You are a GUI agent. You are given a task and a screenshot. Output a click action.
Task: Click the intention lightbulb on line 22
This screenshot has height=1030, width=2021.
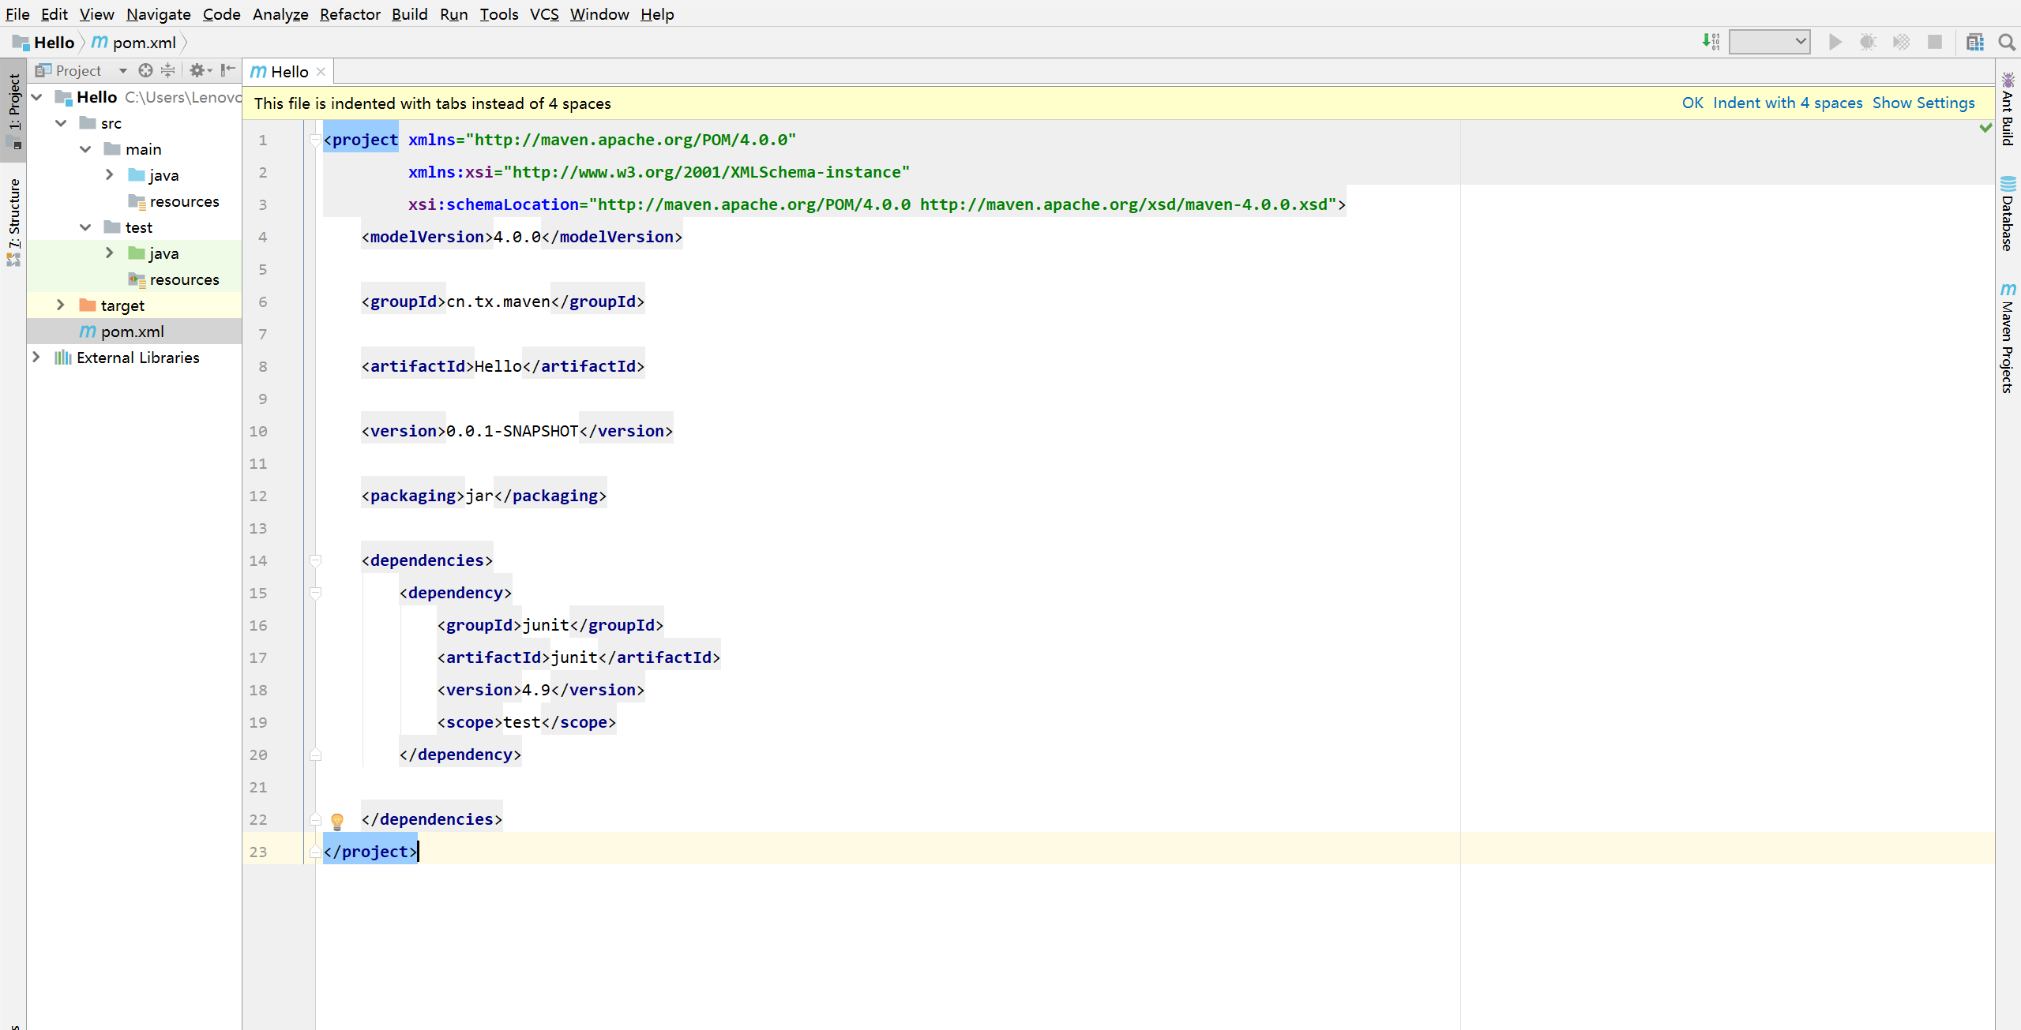click(x=337, y=820)
